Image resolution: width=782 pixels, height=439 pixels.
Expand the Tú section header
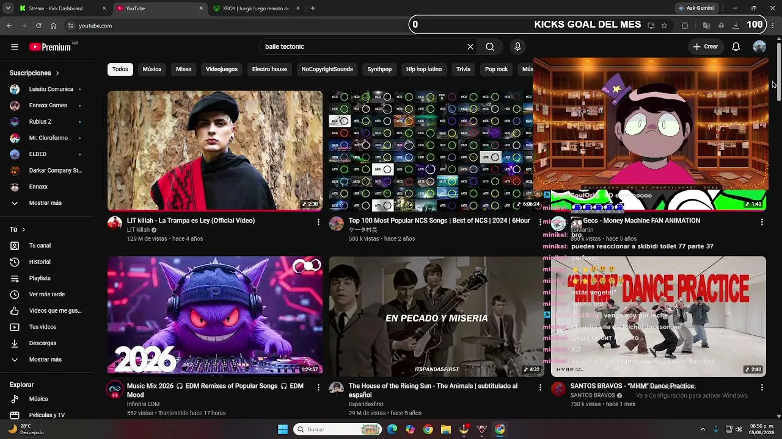pos(18,229)
